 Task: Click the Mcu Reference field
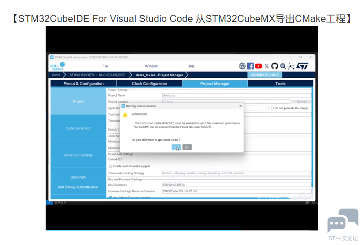pos(237,185)
